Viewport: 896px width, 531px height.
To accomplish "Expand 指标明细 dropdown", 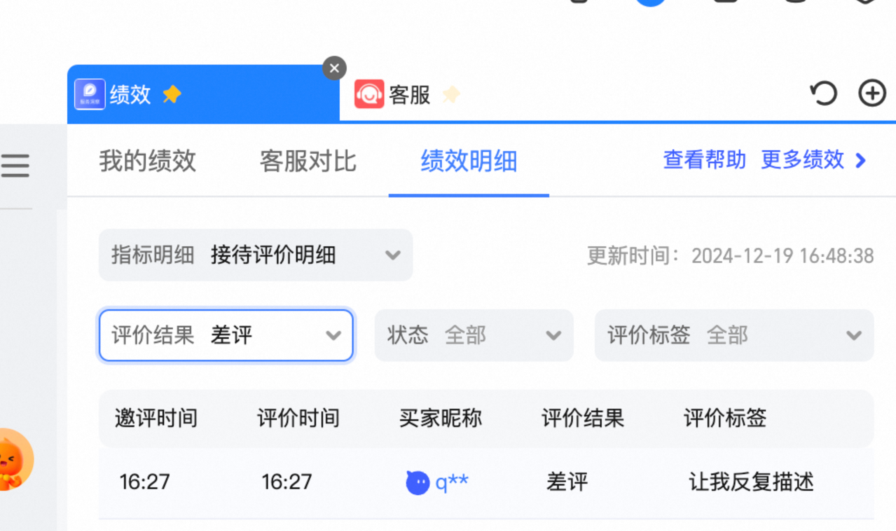I will pyautogui.click(x=255, y=255).
